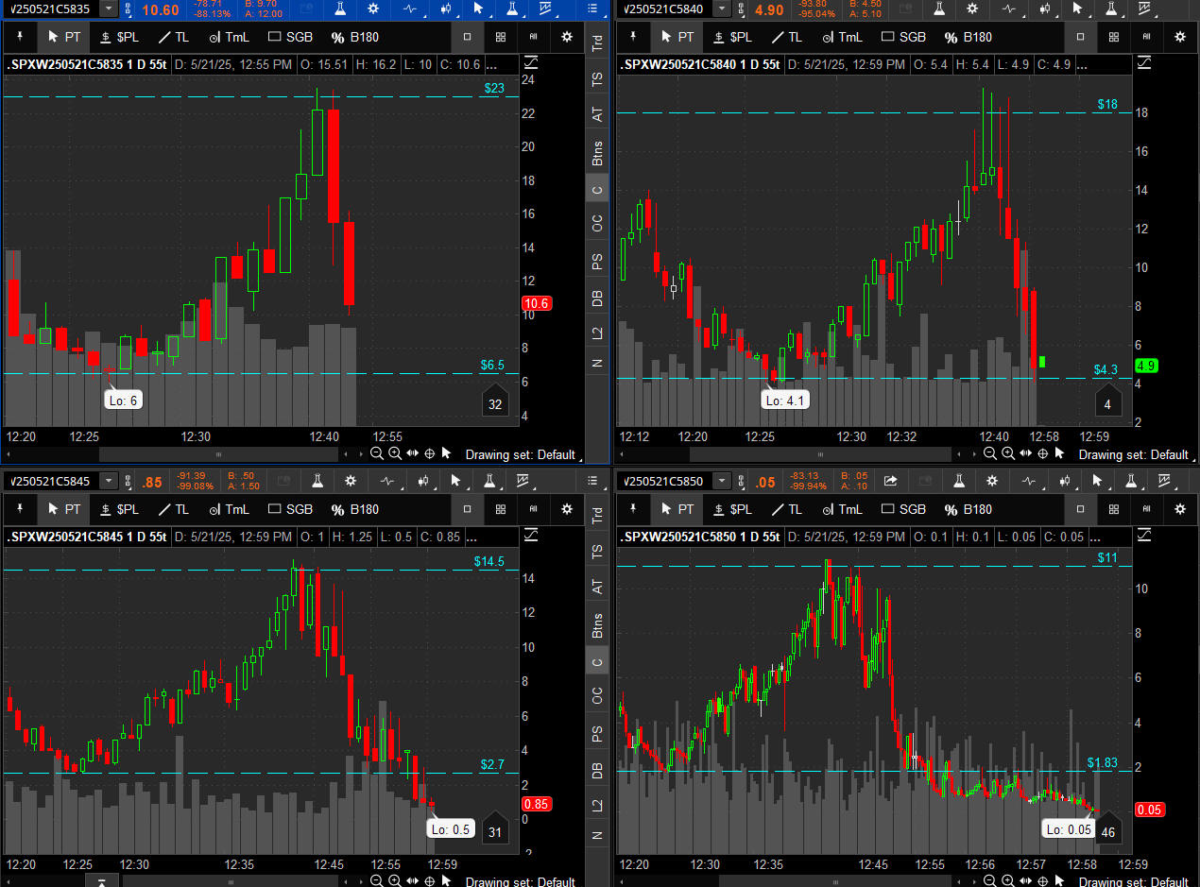Open chart settings gear in C5850 header
The width and height of the screenshot is (1200, 887).
[x=993, y=481]
